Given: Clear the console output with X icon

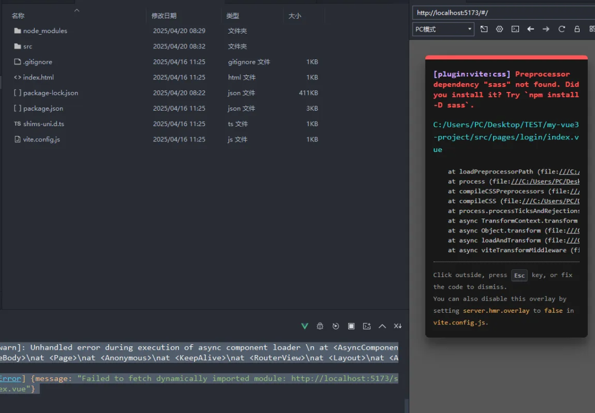Looking at the screenshot, I should point(397,326).
